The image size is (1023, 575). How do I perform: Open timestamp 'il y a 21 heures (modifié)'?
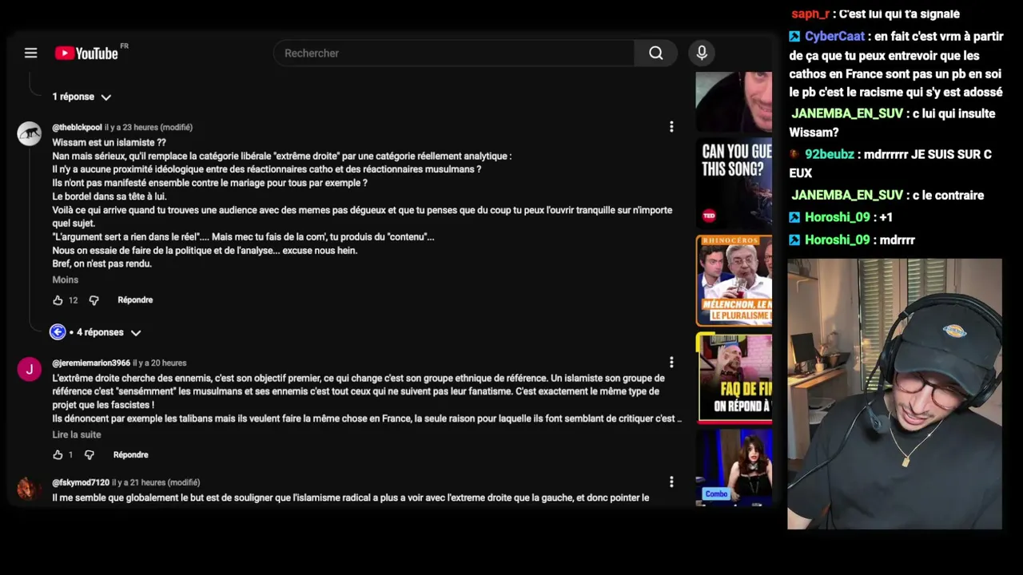pos(156,482)
